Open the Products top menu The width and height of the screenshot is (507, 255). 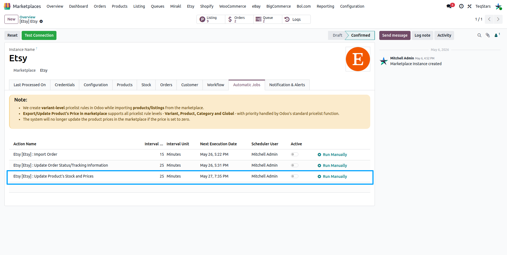point(119,6)
